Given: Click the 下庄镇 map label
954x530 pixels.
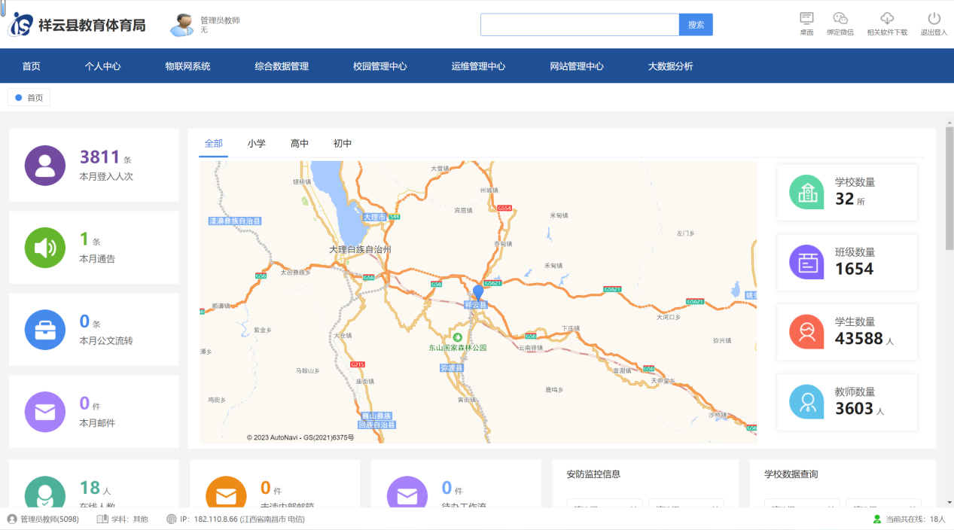Looking at the screenshot, I should tap(570, 329).
